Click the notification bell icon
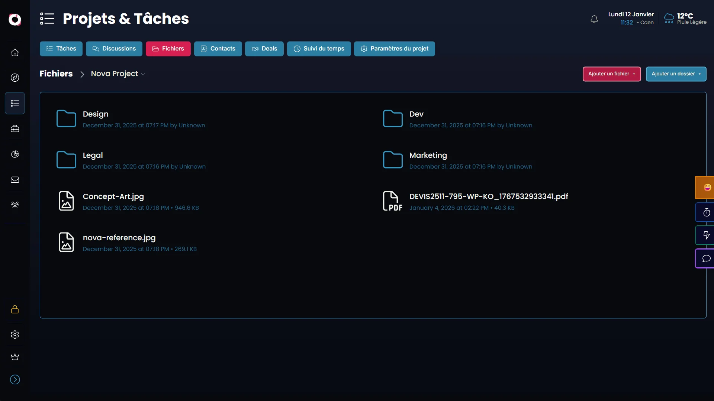 pyautogui.click(x=594, y=19)
